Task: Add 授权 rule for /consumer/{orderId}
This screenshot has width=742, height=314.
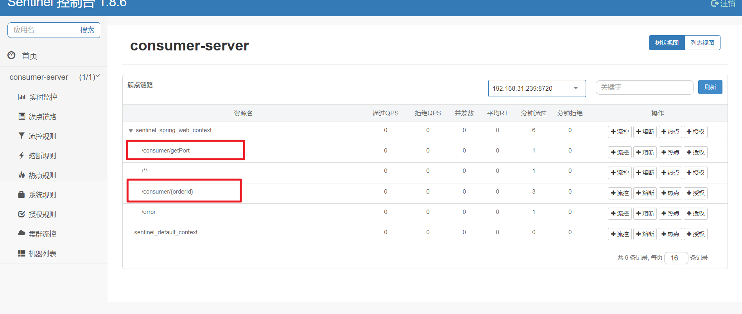Action: point(695,193)
